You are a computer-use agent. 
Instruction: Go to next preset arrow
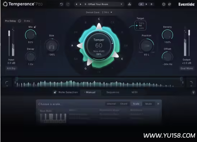pos(81,4)
